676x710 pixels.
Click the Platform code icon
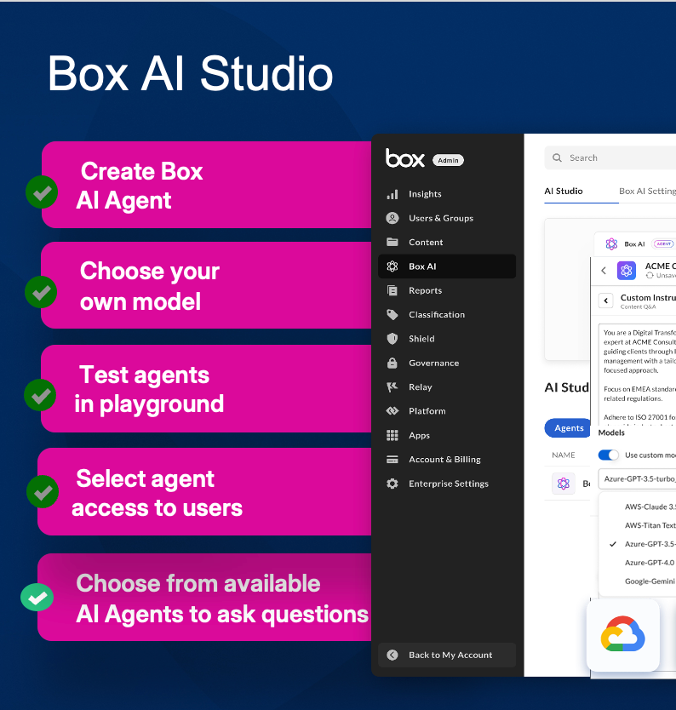392,411
